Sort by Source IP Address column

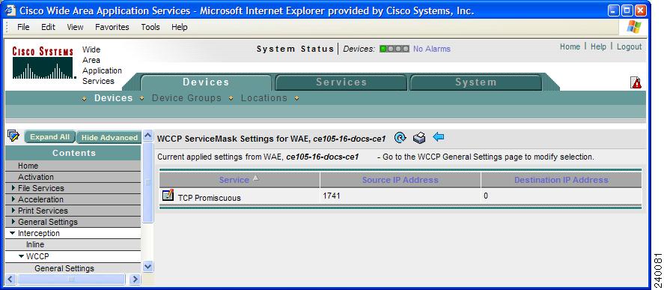click(x=400, y=180)
